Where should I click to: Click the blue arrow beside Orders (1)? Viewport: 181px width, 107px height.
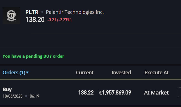point(27,72)
